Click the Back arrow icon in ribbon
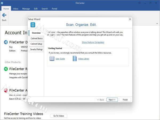This screenshot has width=160, height=120. point(4,15)
